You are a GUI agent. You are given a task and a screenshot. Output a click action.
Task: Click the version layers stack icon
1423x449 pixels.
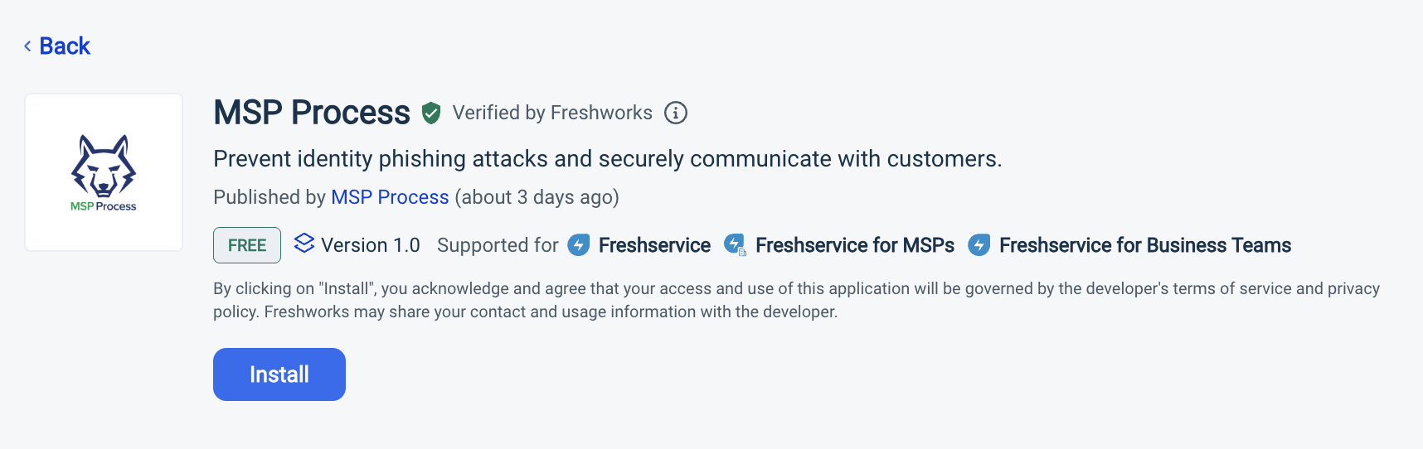click(304, 244)
